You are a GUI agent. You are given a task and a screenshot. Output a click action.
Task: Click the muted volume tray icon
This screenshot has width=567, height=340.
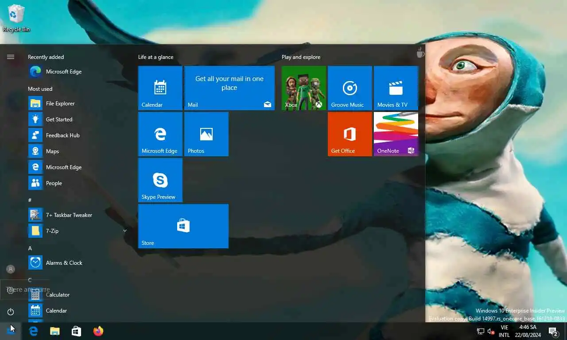coord(491,331)
